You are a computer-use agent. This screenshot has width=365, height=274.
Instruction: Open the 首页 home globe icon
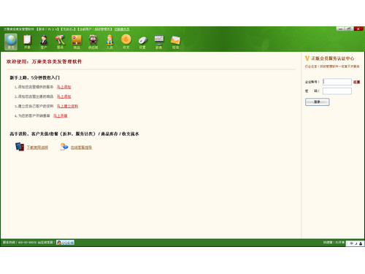[11, 42]
